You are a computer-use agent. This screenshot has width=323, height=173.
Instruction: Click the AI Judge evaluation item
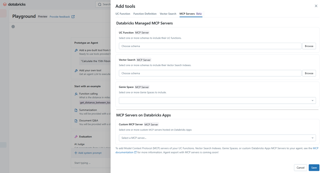[79, 144]
